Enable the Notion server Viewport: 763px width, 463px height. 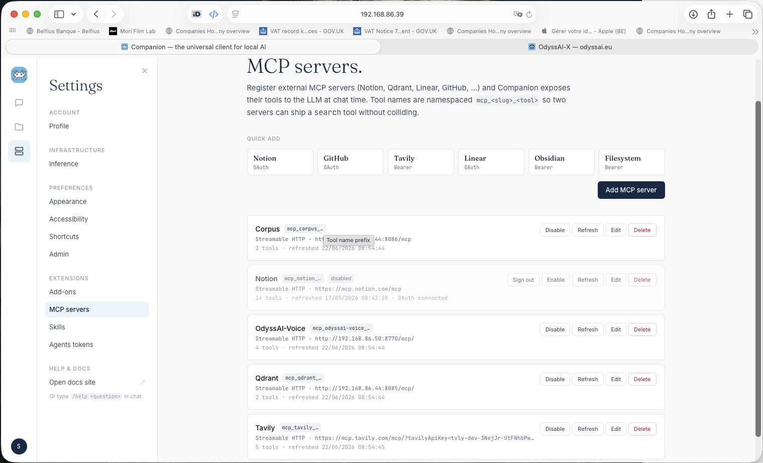coord(556,280)
